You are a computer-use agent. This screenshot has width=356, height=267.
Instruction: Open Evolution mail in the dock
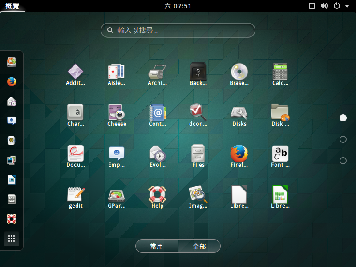(x=12, y=101)
